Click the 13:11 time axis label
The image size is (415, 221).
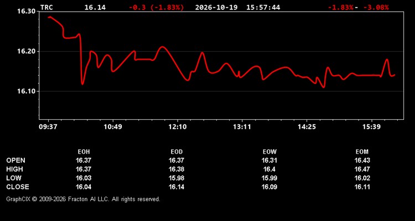[242, 127]
